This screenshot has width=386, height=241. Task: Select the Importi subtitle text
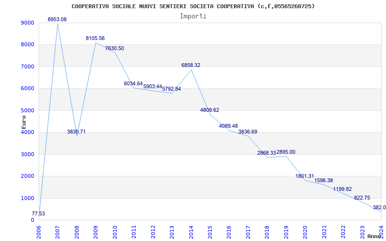click(193, 16)
